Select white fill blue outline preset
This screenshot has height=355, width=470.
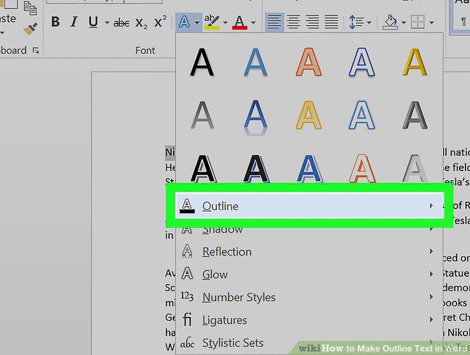click(x=362, y=62)
